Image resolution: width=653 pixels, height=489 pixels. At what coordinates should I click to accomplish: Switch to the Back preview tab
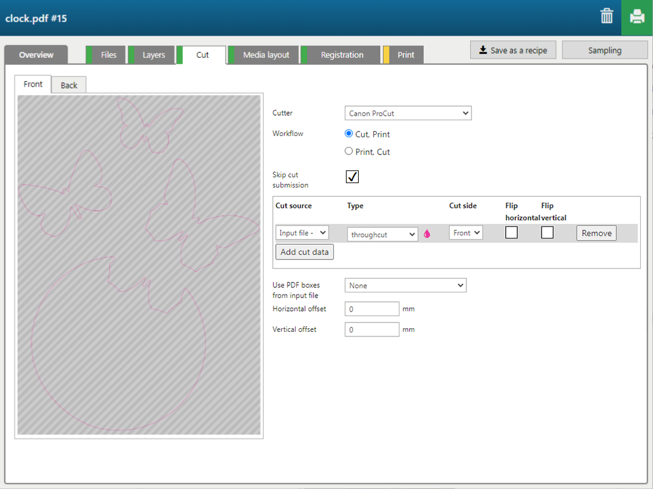tap(69, 85)
